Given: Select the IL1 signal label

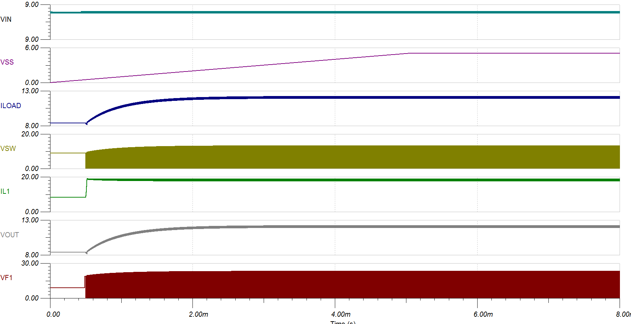Looking at the screenshot, I should 5,191.
